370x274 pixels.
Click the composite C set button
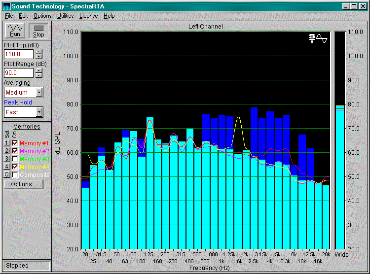[x=7, y=175]
